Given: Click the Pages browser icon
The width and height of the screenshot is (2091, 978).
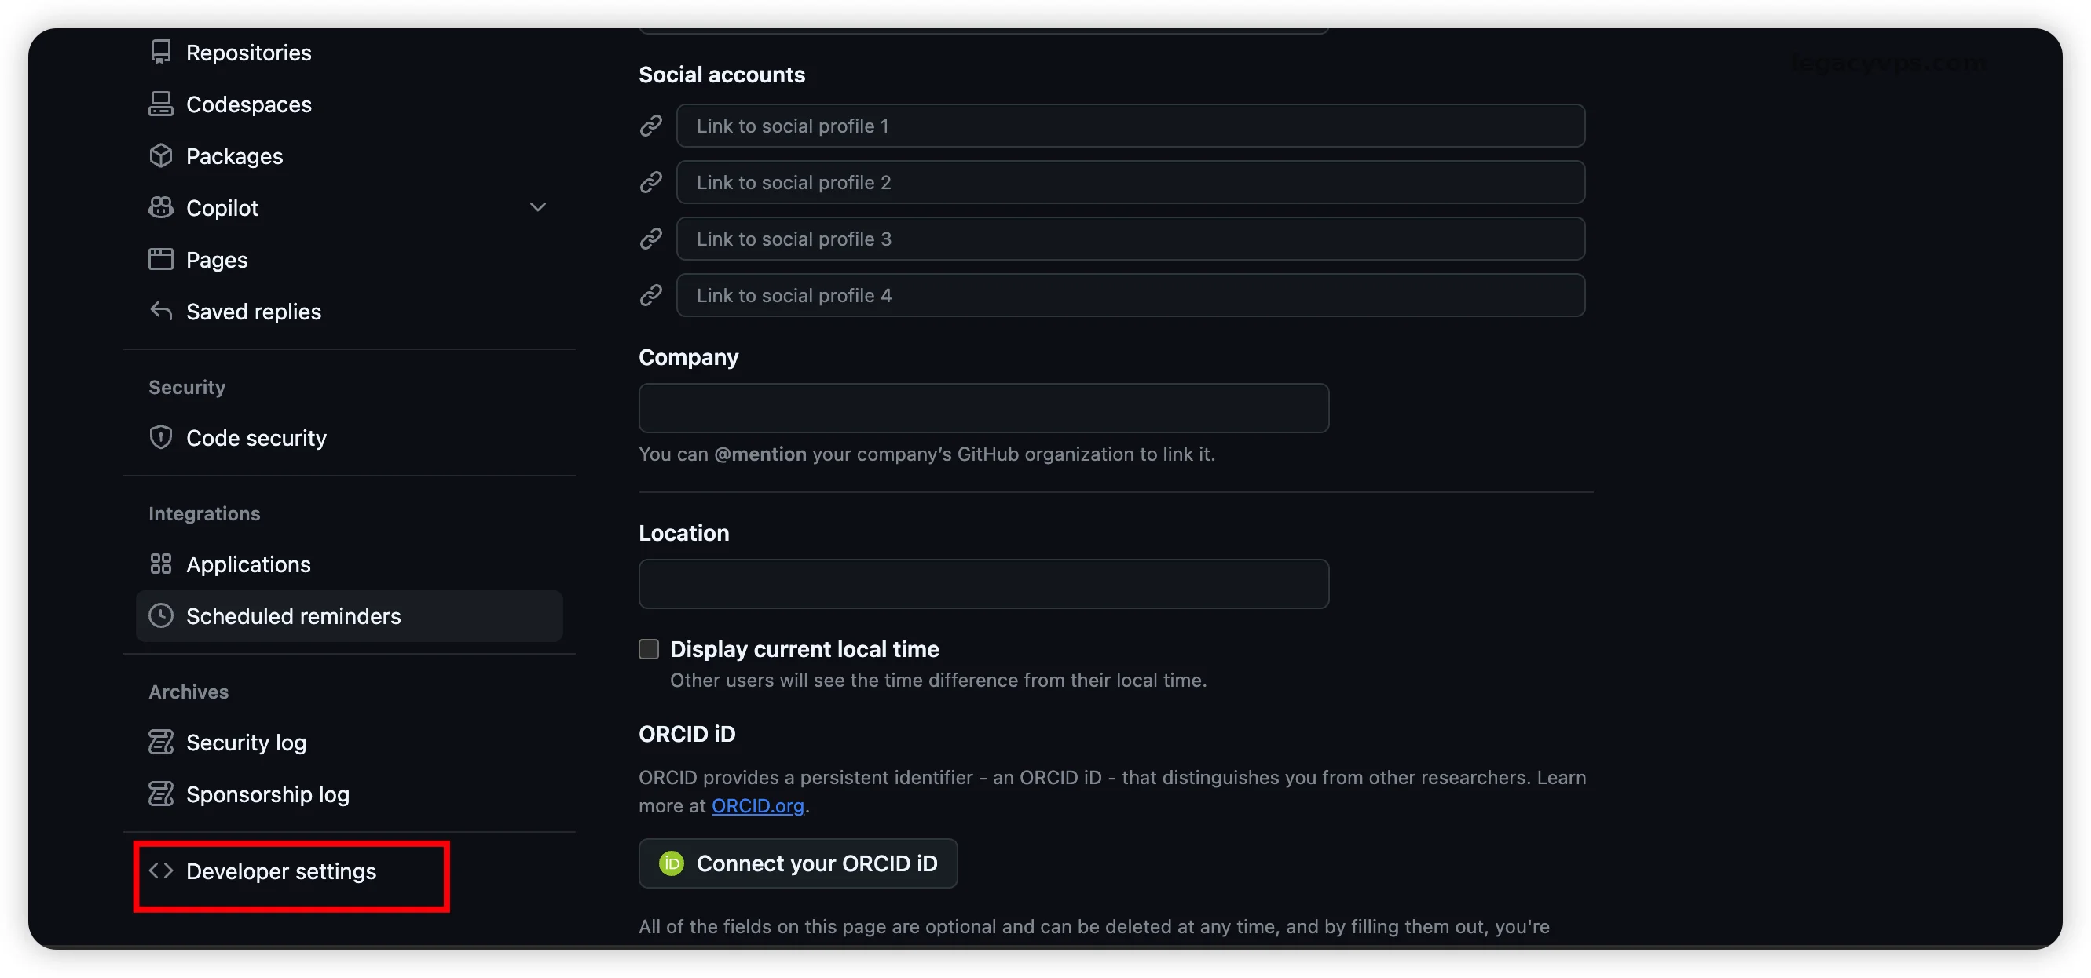Looking at the screenshot, I should point(161,260).
